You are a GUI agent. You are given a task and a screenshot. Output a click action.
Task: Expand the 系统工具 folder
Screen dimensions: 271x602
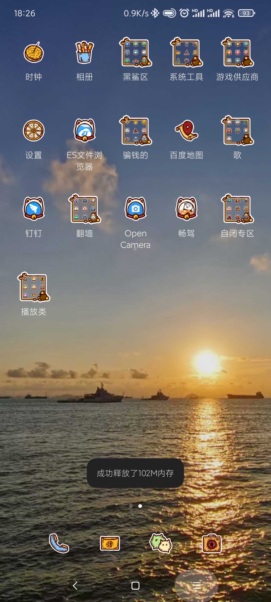186,53
